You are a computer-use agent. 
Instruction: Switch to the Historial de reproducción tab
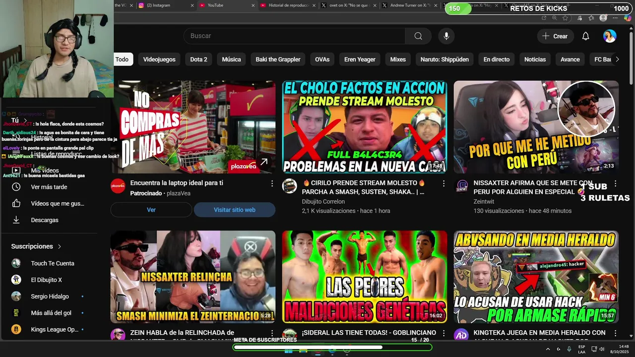click(x=288, y=5)
